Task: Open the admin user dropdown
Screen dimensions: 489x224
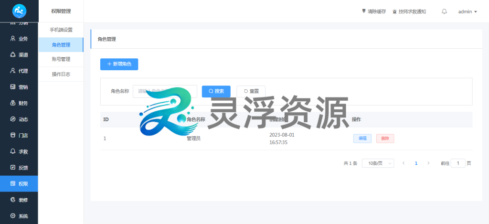Action: (468, 11)
